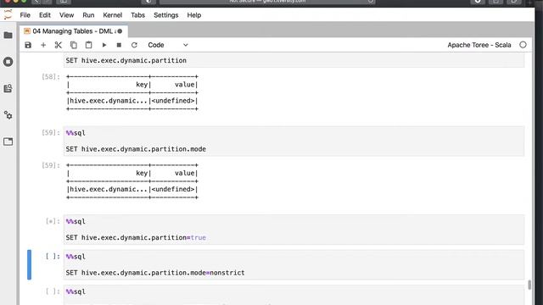Paste cell from clipboard icon
Screen dimensions: 543x305
(x=88, y=45)
